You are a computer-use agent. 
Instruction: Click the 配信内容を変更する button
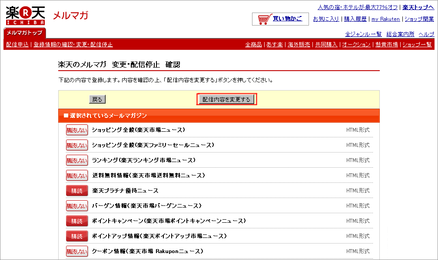[x=226, y=100]
